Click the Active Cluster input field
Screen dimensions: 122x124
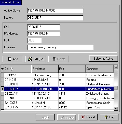pos(55,10)
